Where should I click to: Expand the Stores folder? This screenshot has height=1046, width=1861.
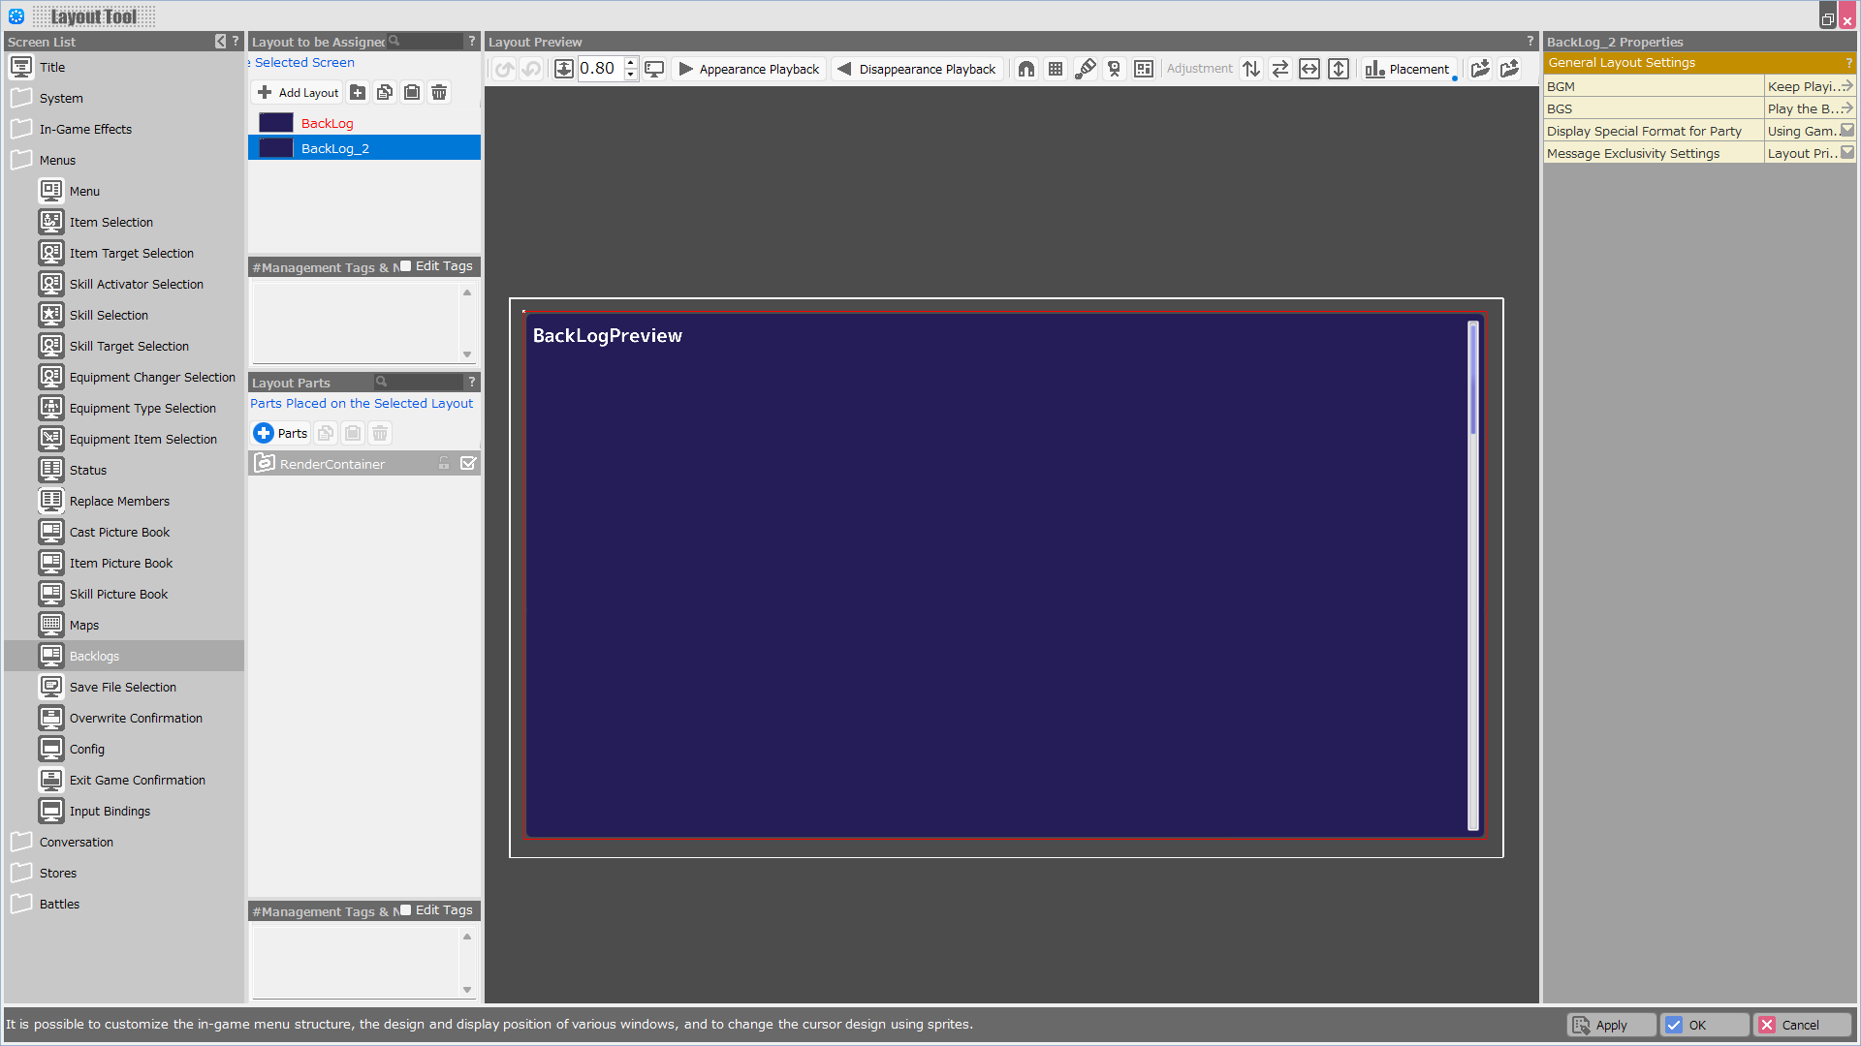(x=21, y=873)
